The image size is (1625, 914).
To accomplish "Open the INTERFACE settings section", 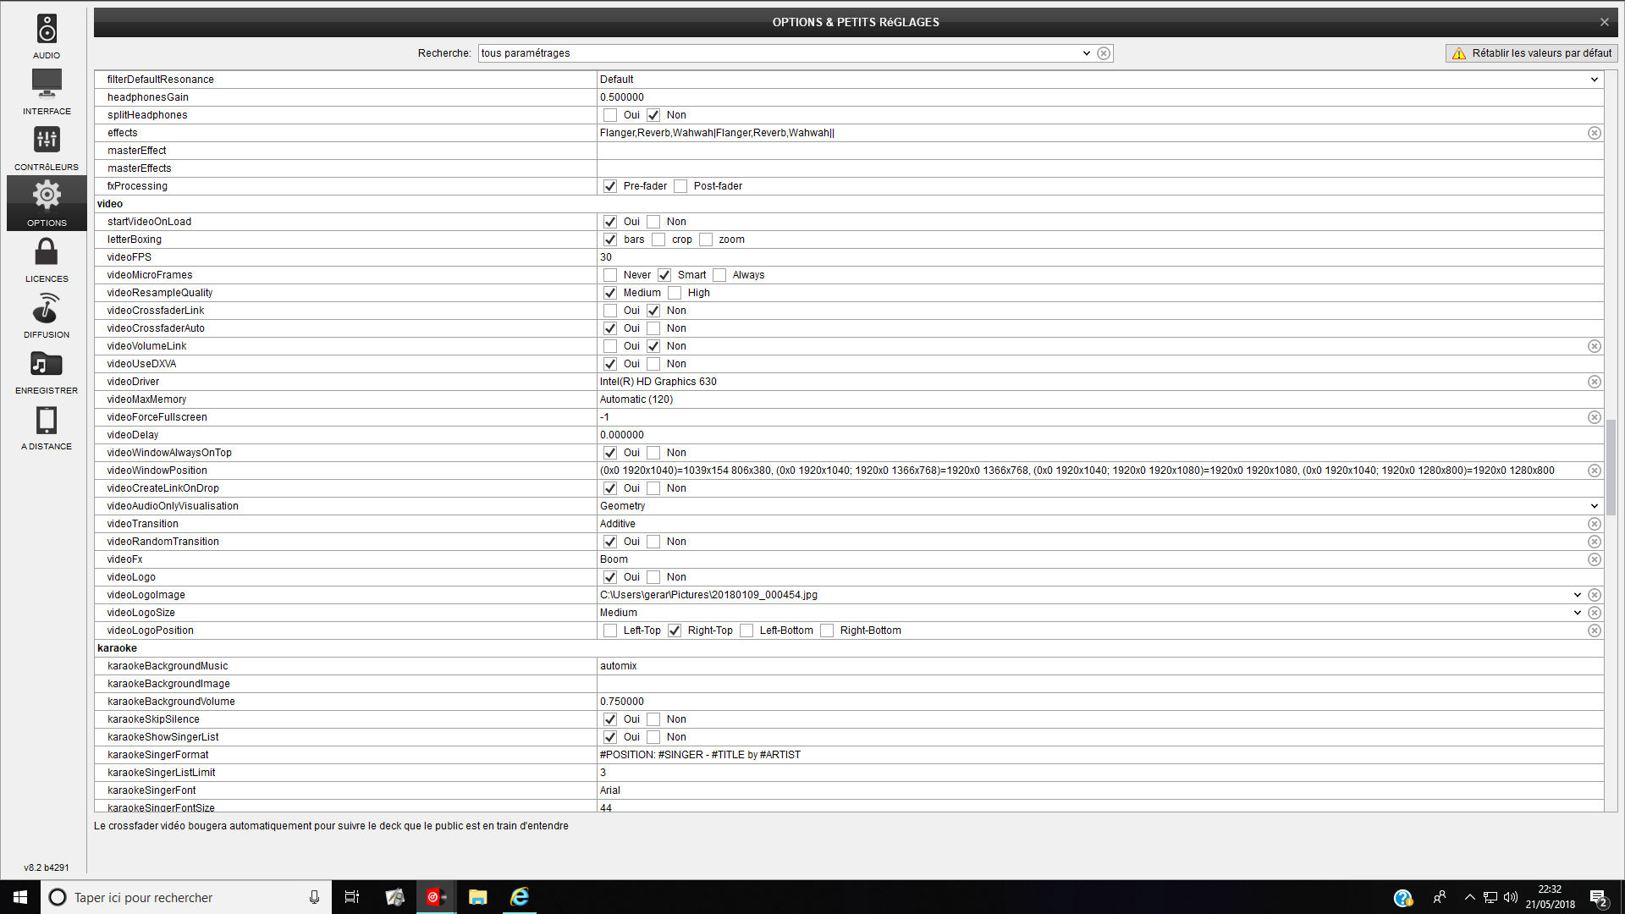I will (47, 91).
